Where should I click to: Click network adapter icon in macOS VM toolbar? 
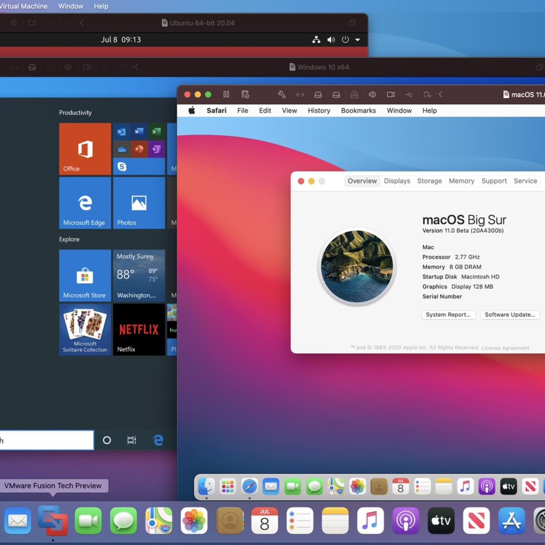[x=300, y=94]
